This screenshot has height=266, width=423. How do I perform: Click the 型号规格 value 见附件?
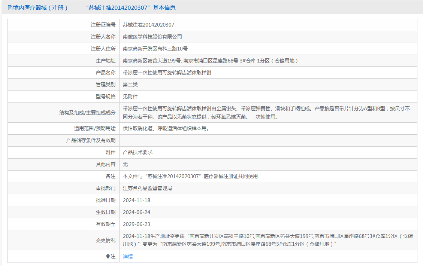tap(130, 97)
